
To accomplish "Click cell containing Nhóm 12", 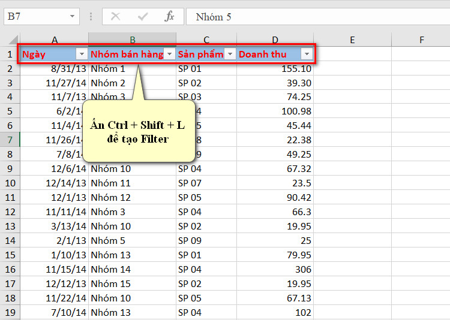I will coord(133,197).
